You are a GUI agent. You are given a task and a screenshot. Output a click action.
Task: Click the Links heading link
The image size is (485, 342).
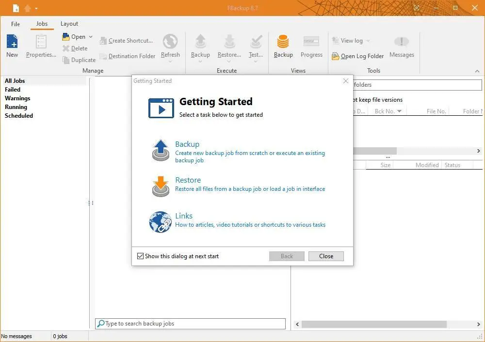click(x=184, y=216)
